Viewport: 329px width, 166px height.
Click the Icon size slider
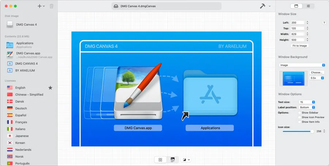pyautogui.click(x=298, y=131)
